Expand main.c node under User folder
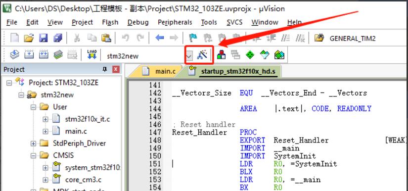 [x=45, y=132]
